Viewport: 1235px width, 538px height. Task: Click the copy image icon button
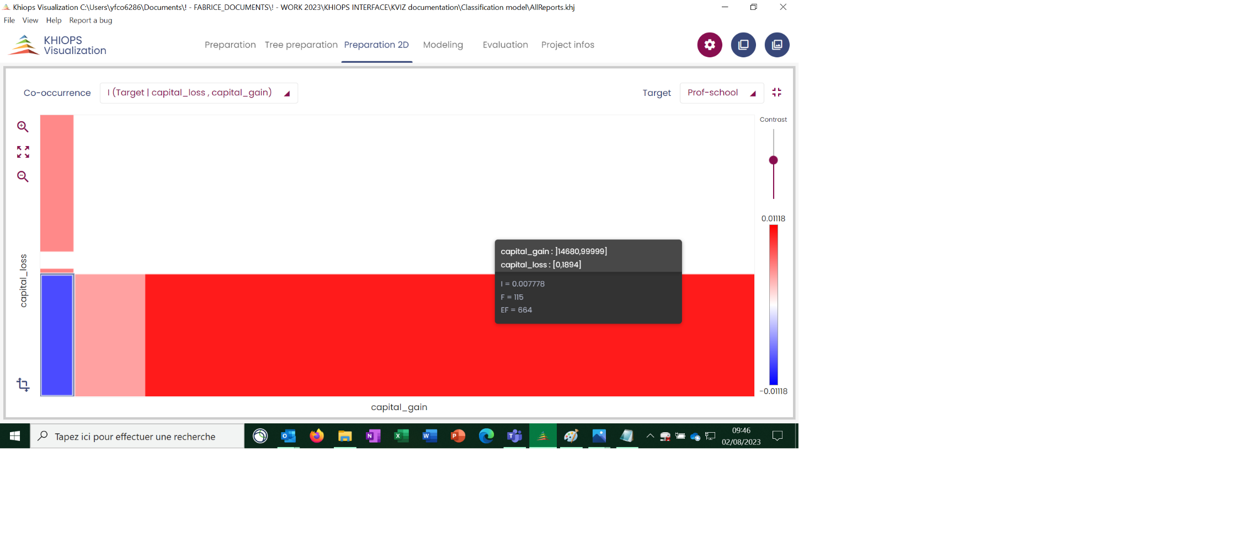coord(777,45)
